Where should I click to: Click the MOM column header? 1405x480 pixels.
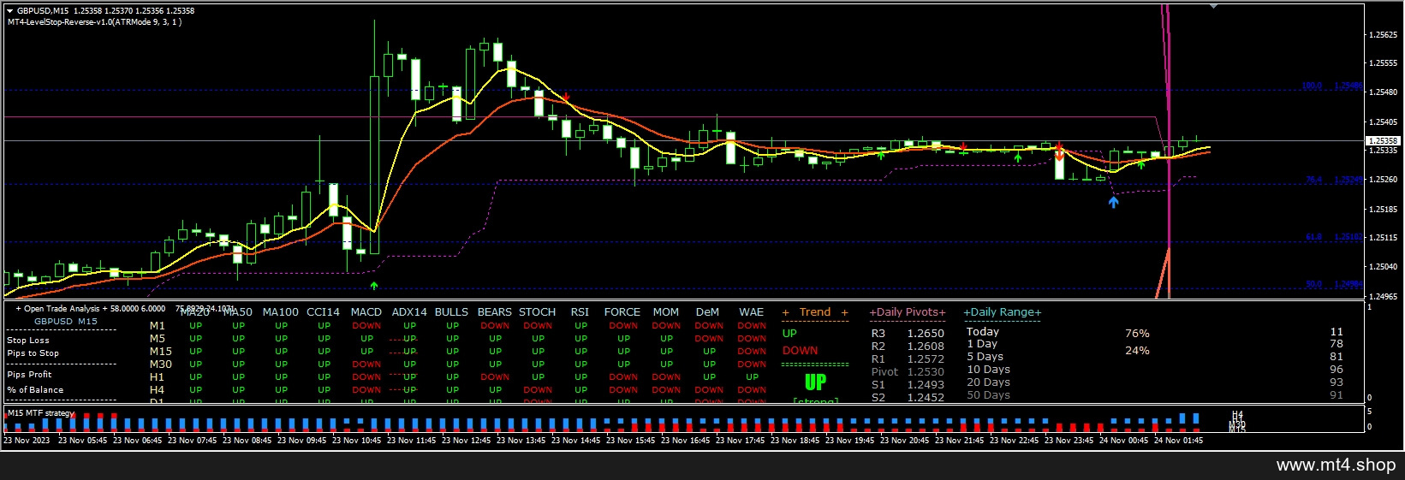coord(666,312)
